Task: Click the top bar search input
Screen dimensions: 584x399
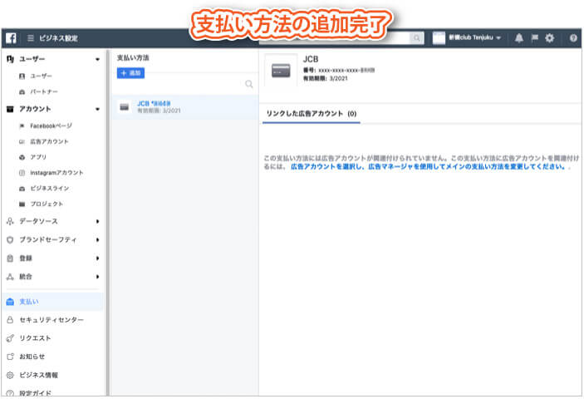Action: point(335,38)
